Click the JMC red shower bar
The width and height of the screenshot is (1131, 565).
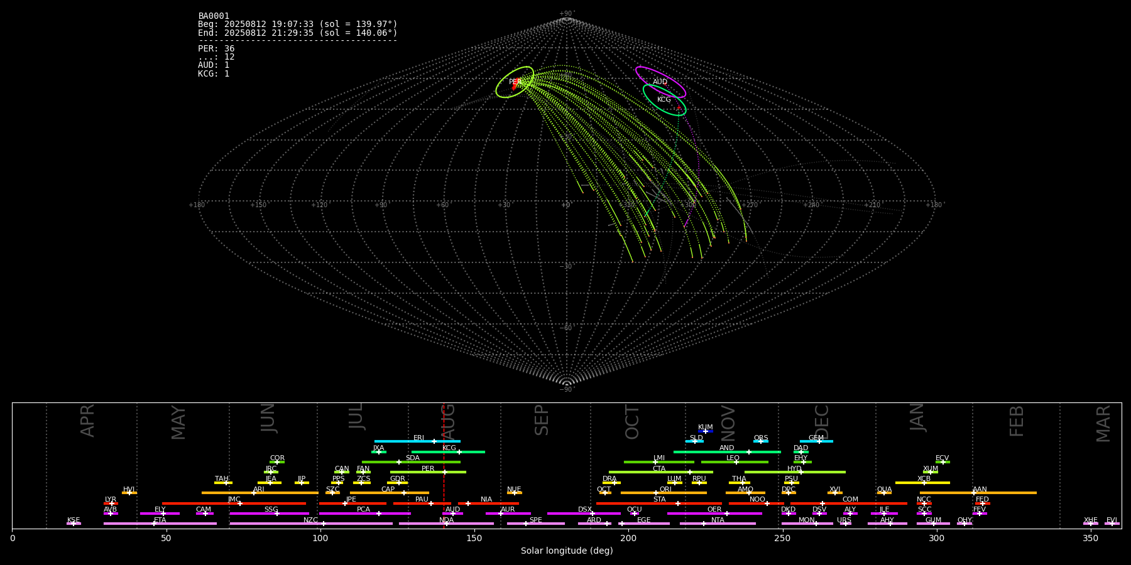pyautogui.click(x=234, y=503)
